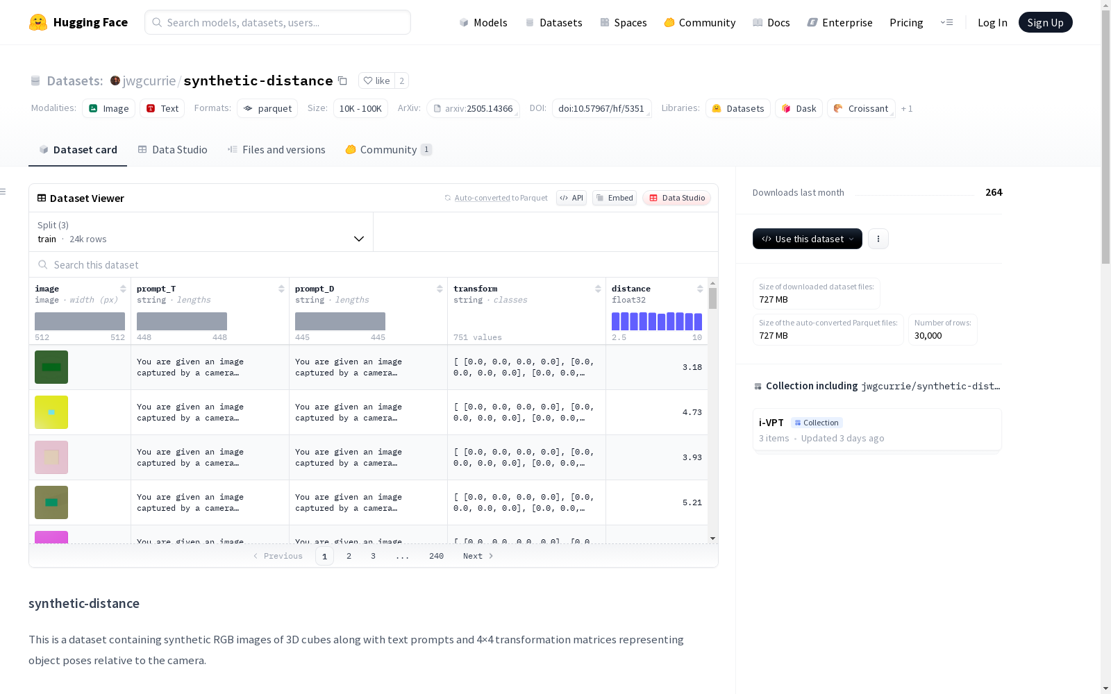The width and height of the screenshot is (1111, 694).
Task: Click the like count 2
Action: (401, 81)
